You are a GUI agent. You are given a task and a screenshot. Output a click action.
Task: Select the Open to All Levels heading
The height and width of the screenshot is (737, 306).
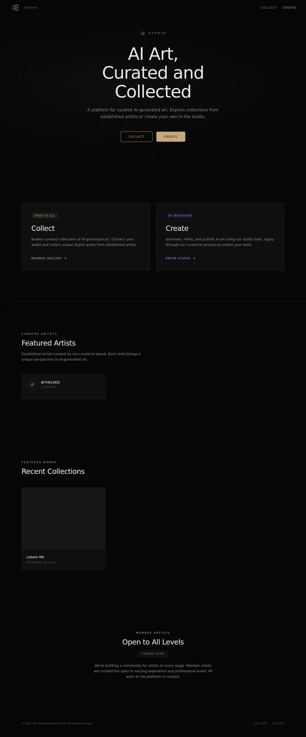point(153,642)
